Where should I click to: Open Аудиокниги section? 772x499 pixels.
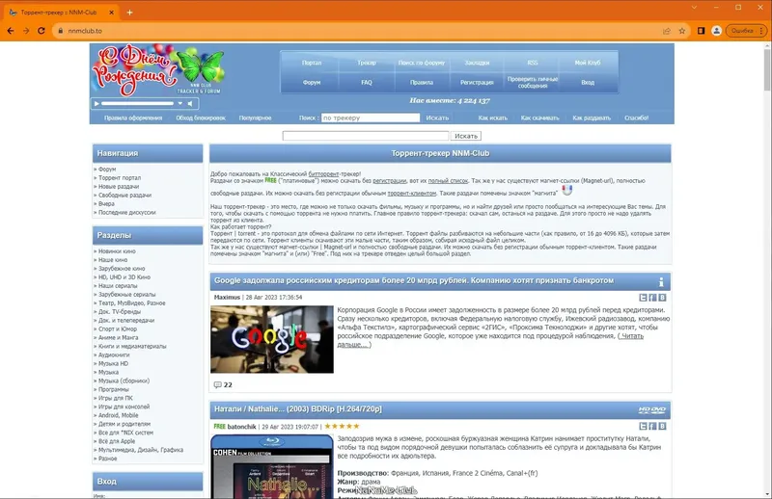pyautogui.click(x=114, y=355)
